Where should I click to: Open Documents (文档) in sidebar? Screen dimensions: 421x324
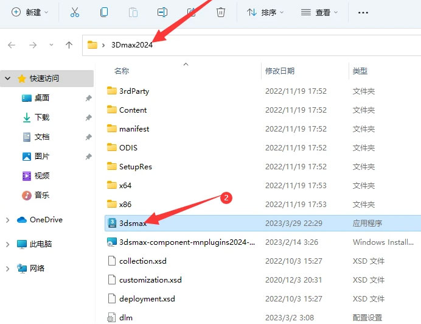pos(42,137)
